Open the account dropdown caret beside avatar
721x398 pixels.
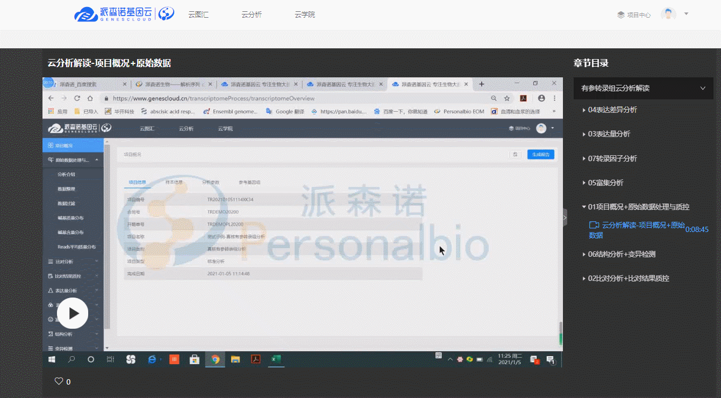coord(686,14)
